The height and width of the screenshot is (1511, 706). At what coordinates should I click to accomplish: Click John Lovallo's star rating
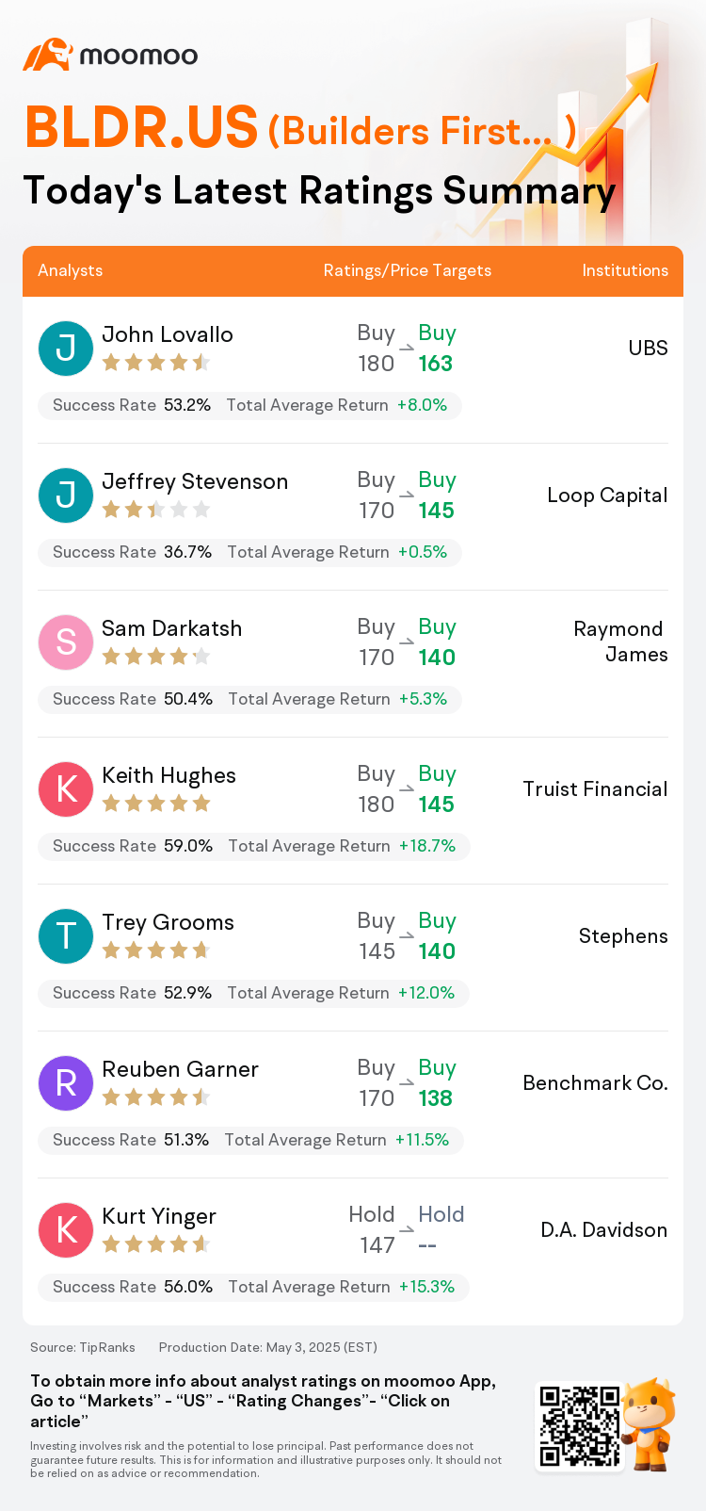[156, 363]
